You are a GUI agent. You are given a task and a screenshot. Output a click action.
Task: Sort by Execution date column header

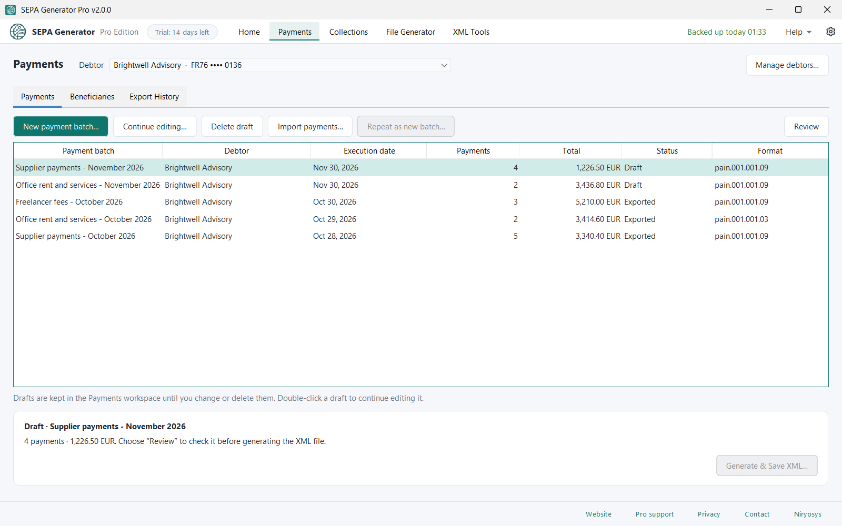369,151
